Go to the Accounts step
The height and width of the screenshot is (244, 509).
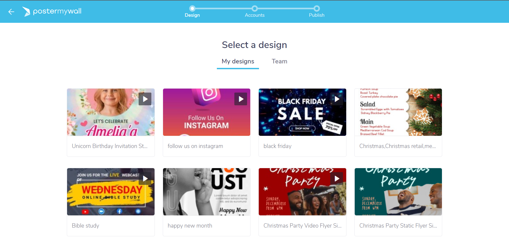coord(254,8)
